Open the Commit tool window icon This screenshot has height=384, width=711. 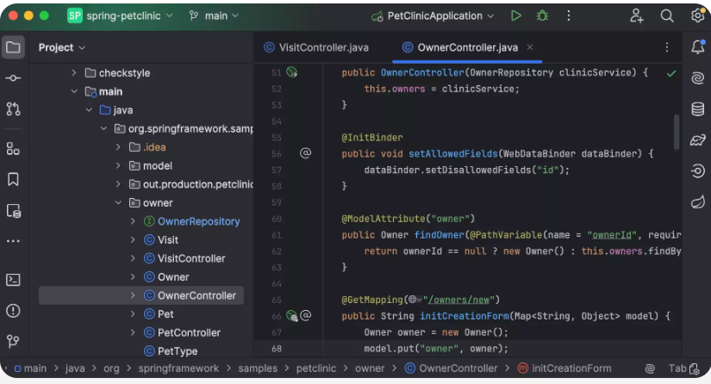13,77
